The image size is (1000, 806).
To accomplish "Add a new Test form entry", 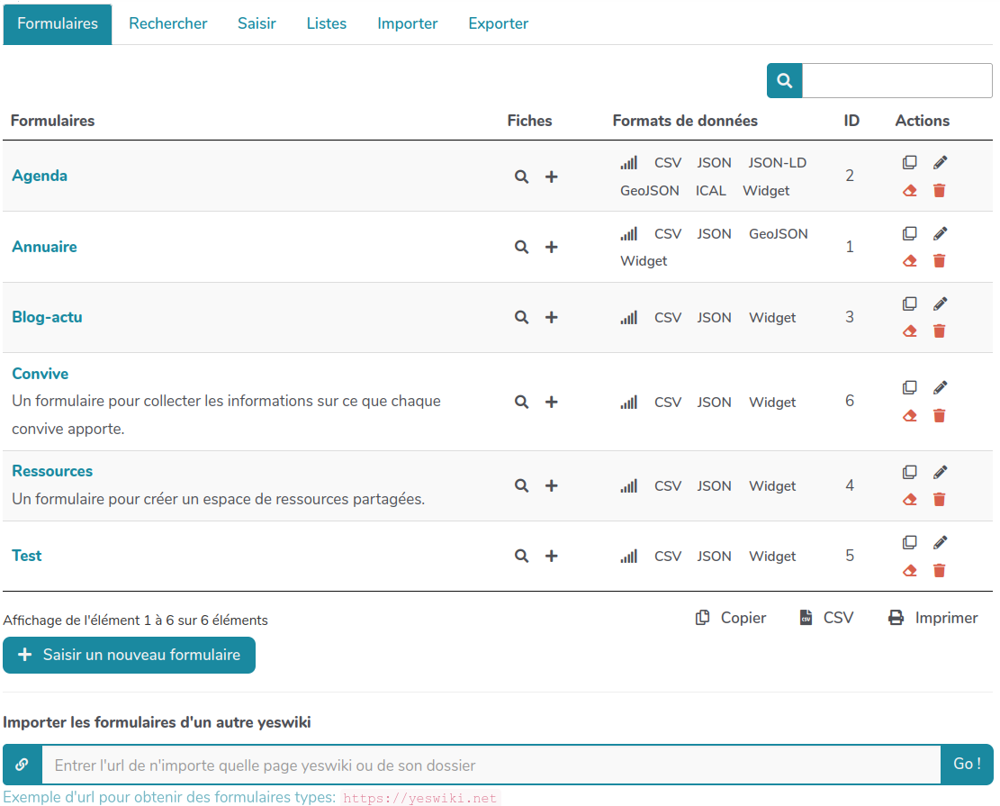I will [x=552, y=556].
